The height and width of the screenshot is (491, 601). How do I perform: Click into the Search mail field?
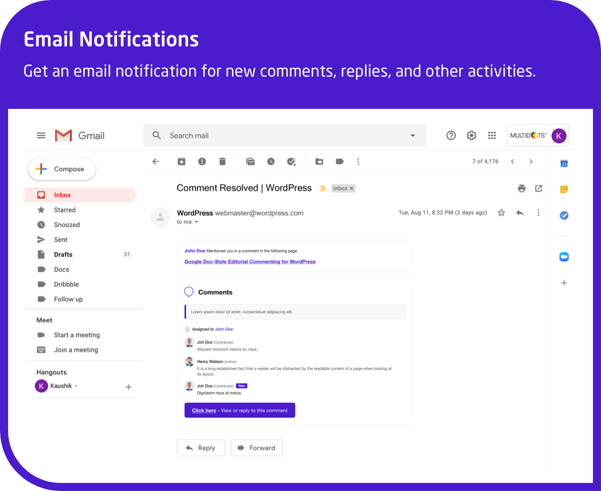(285, 135)
